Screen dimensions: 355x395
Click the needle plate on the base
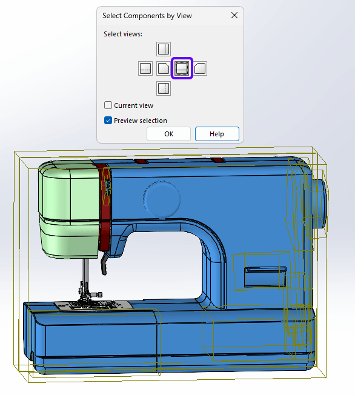pyautogui.click(x=95, y=305)
